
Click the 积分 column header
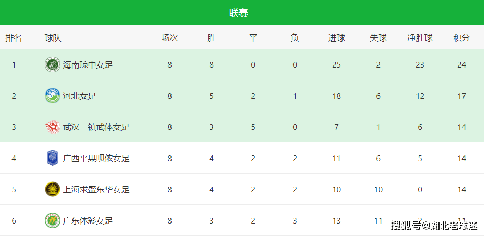461,38
